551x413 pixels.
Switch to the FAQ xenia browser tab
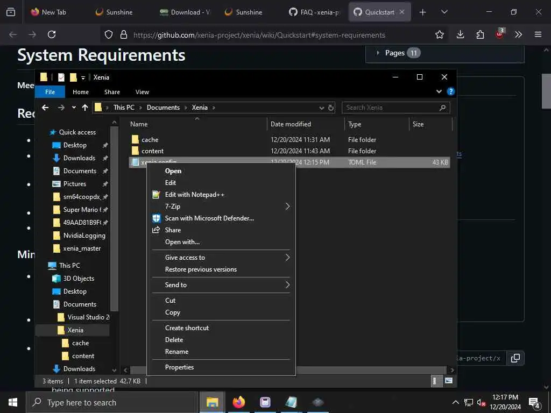pos(315,12)
